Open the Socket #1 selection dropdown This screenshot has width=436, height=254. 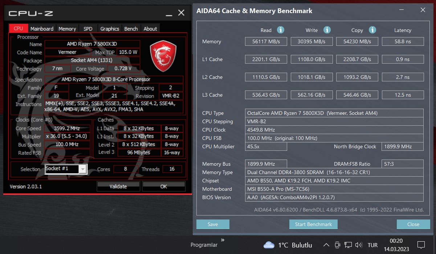click(66, 169)
